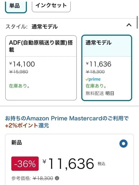Click the ¥14,100 price on ADF card
This screenshot has height=185, width=139.
point(22,64)
